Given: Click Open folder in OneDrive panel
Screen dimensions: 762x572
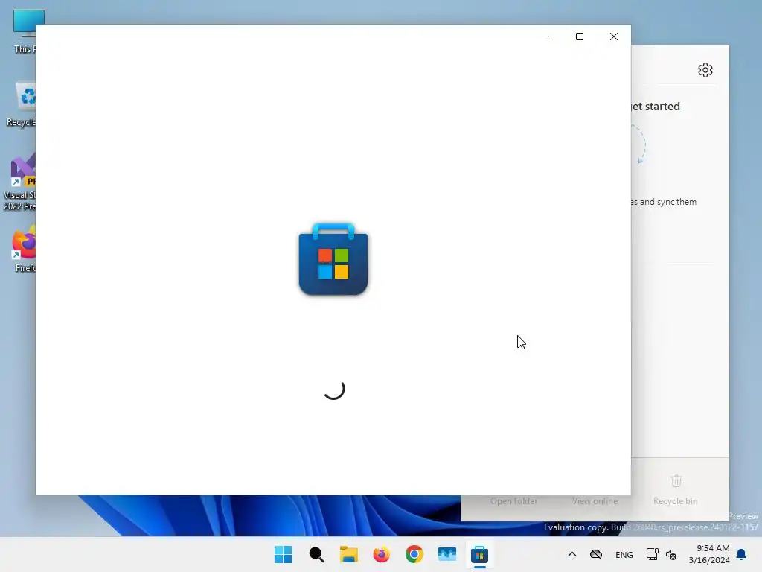Looking at the screenshot, I should 513,500.
